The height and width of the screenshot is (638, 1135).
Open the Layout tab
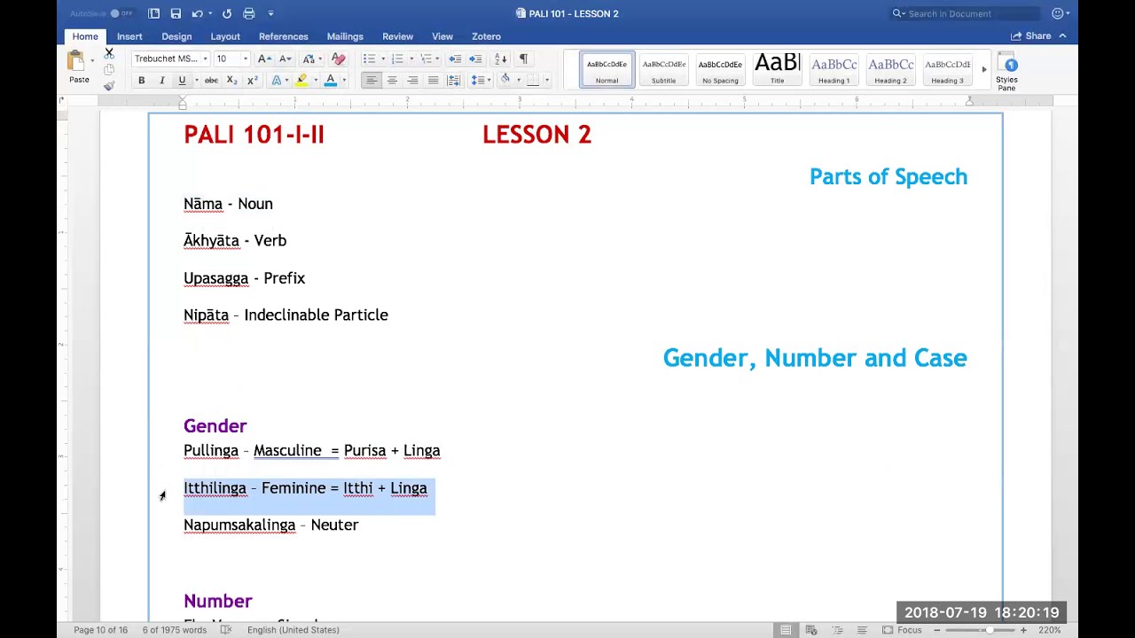point(225,36)
